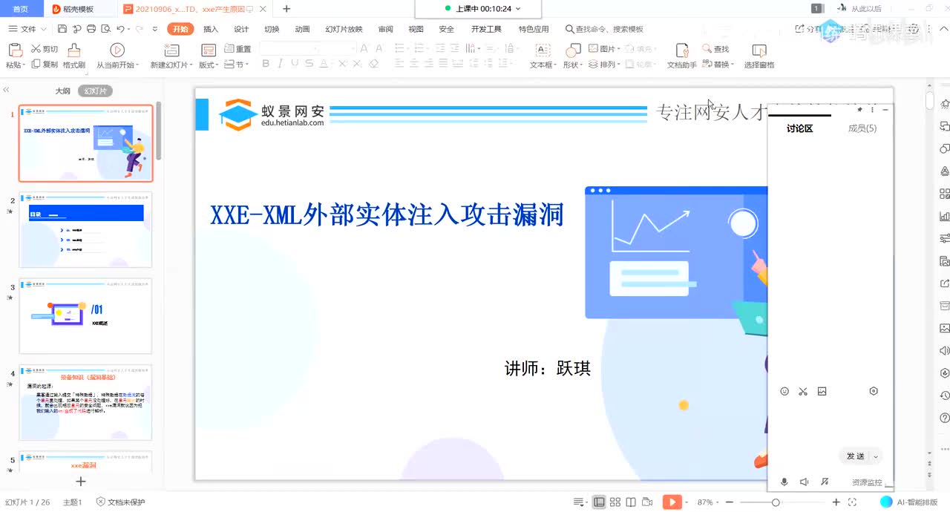This screenshot has height=512, width=950.
Task: Switch to slide sorter grid view
Action: [x=615, y=502]
